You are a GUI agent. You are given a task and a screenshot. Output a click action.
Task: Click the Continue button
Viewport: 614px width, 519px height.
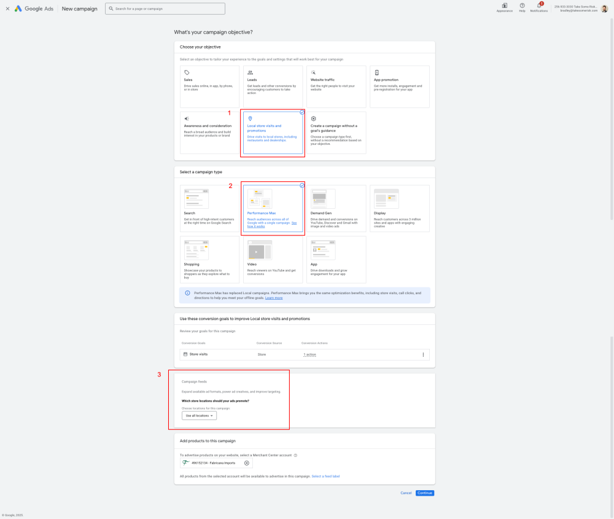pos(424,493)
